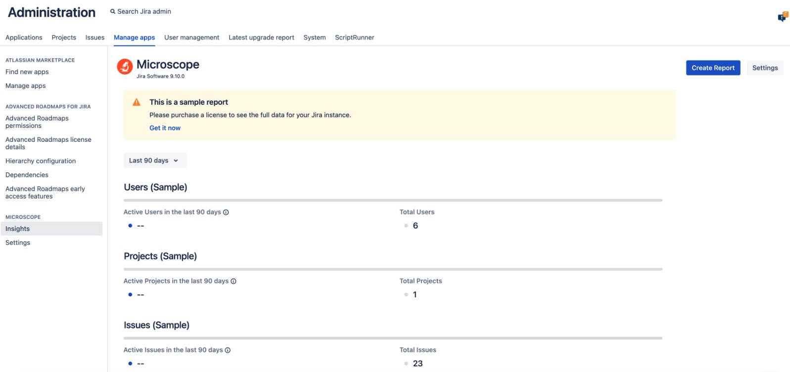Select Insights under Microscope sidebar
This screenshot has width=790, height=372.
click(51, 229)
